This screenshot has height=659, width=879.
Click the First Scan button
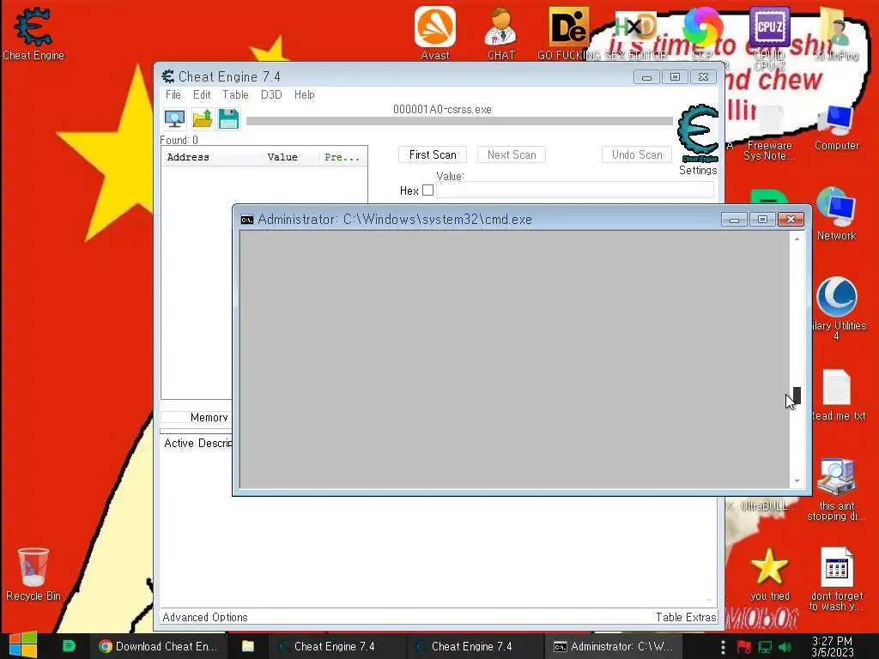pos(433,154)
